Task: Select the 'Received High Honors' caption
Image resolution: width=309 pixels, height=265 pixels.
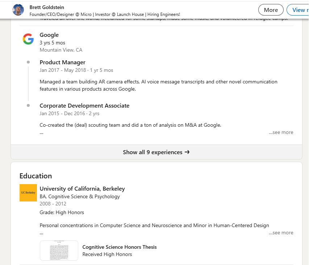Action: pos(107,255)
